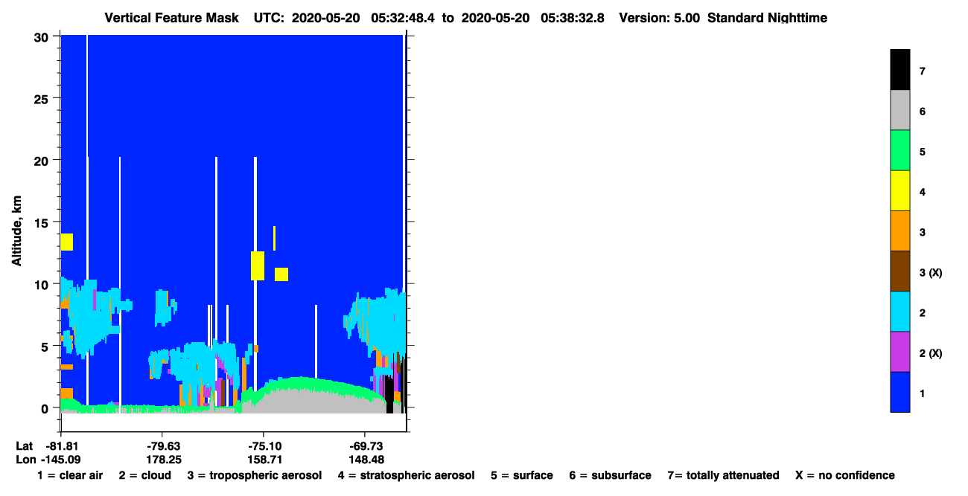Click the latitude value "-79.63"
The height and width of the screenshot is (496, 968).
pyautogui.click(x=162, y=445)
